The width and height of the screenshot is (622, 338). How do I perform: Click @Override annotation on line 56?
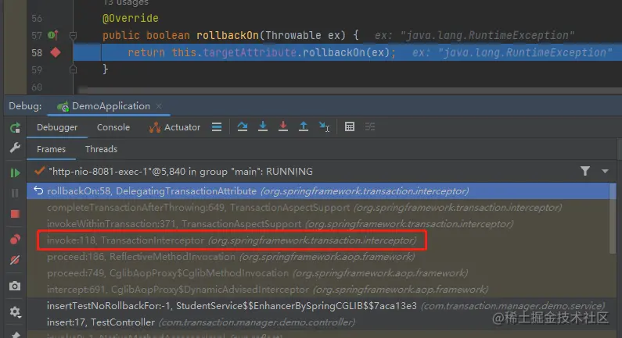click(x=131, y=18)
